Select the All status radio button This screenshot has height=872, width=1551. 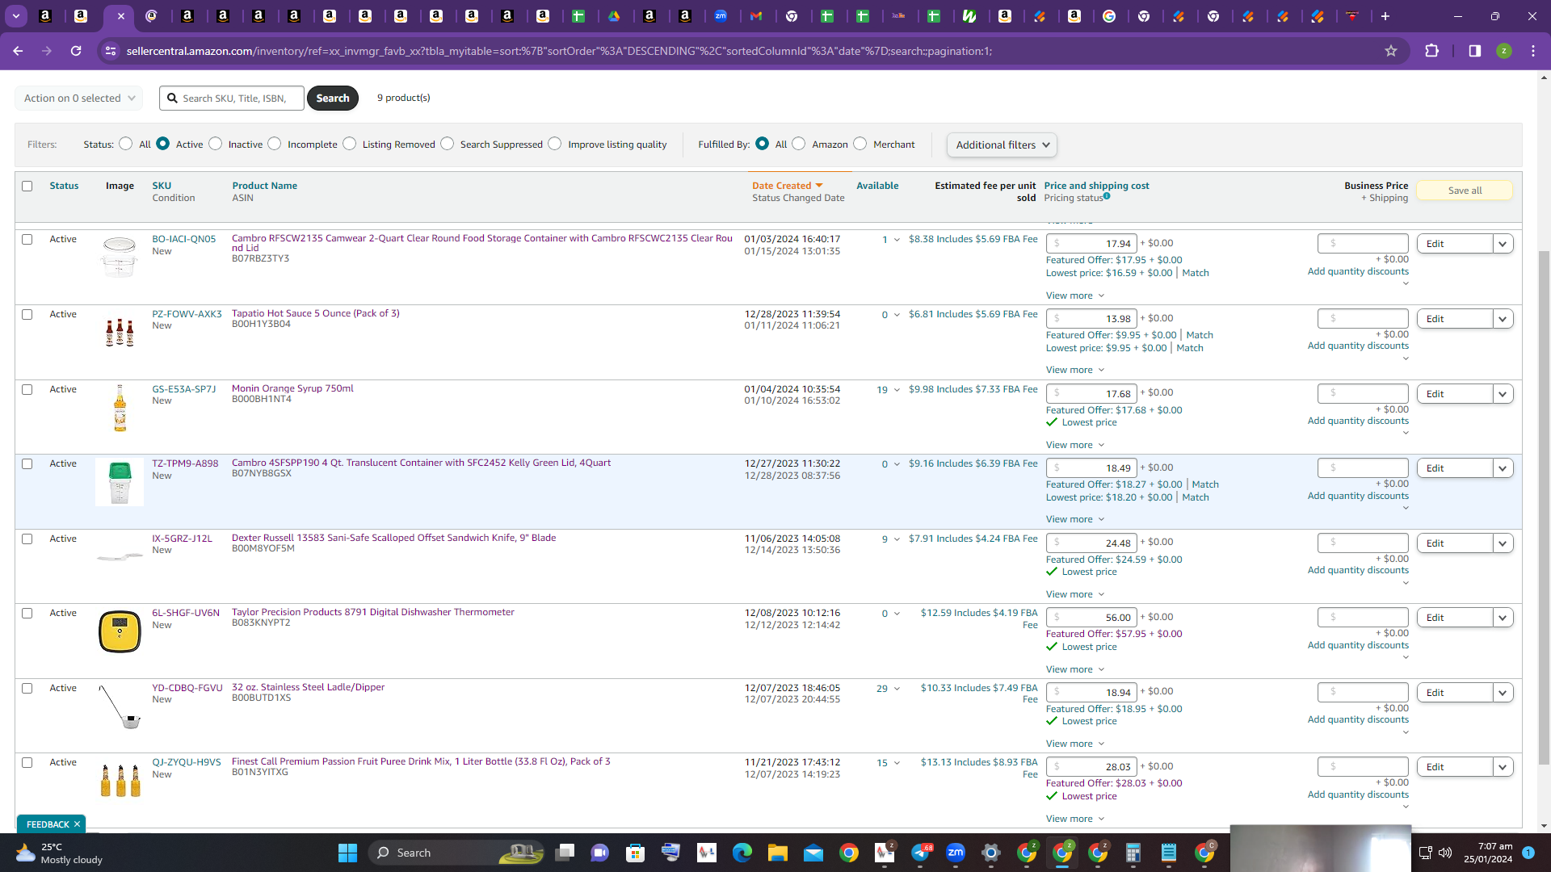125,144
